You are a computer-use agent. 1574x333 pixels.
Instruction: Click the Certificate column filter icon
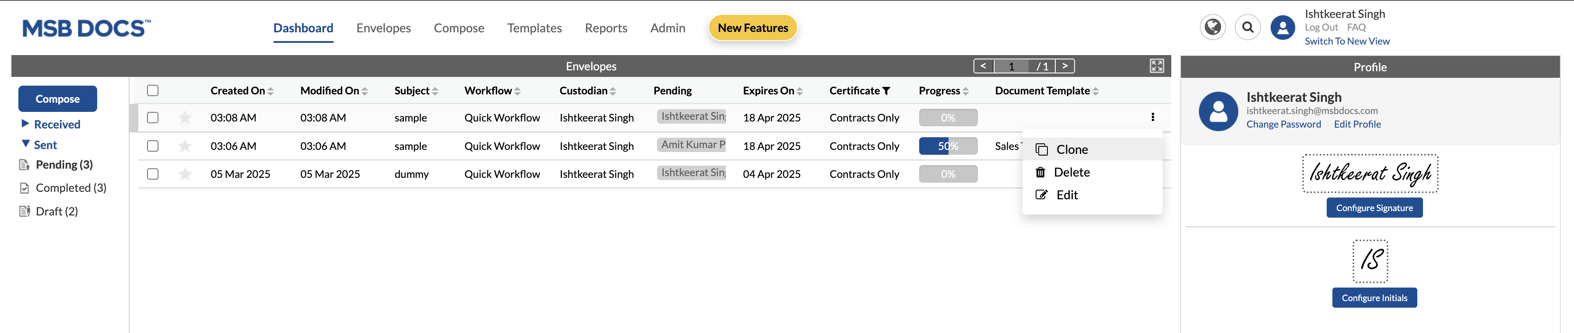[x=886, y=91]
